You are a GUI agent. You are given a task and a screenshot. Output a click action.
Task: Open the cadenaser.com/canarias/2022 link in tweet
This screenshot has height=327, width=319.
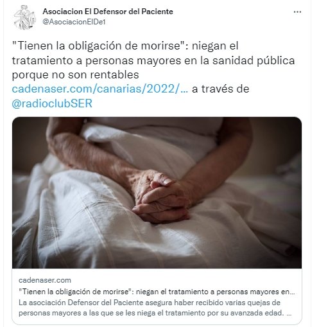tap(99, 89)
